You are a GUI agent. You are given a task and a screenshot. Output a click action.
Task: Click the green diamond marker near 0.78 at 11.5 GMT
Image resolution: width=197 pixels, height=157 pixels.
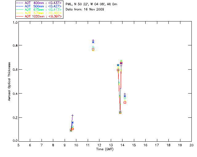click(93, 47)
